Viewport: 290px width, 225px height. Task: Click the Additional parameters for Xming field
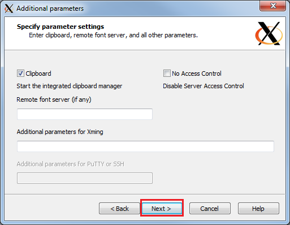pos(145,146)
